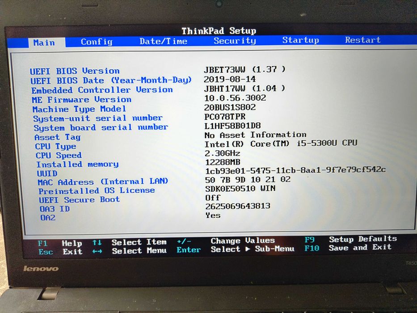Click the left/right arrows Select Menu hint
The height and width of the screenshot is (313, 417).
[130, 251]
